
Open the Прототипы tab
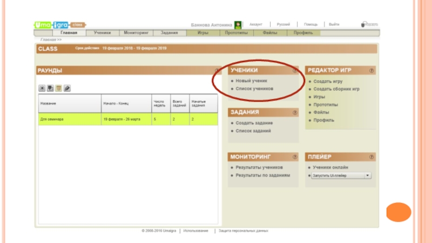point(237,33)
